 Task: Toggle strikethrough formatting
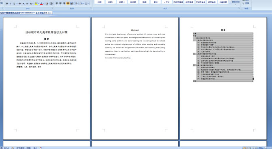(20, 4)
